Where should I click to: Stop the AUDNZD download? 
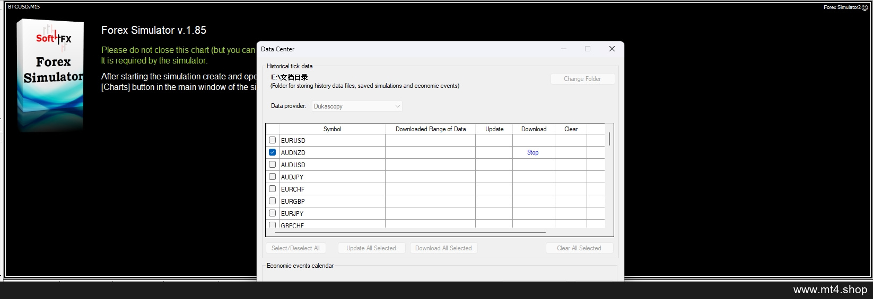click(x=532, y=152)
